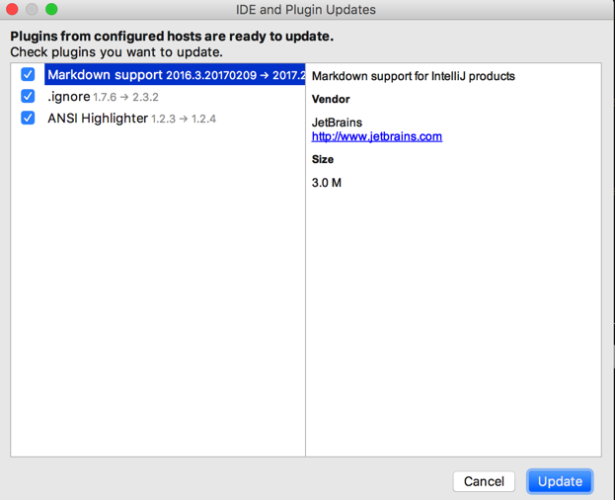This screenshot has width=615, height=500.
Task: Uncheck the Markdown support plugin checkbox
Action: [28, 75]
